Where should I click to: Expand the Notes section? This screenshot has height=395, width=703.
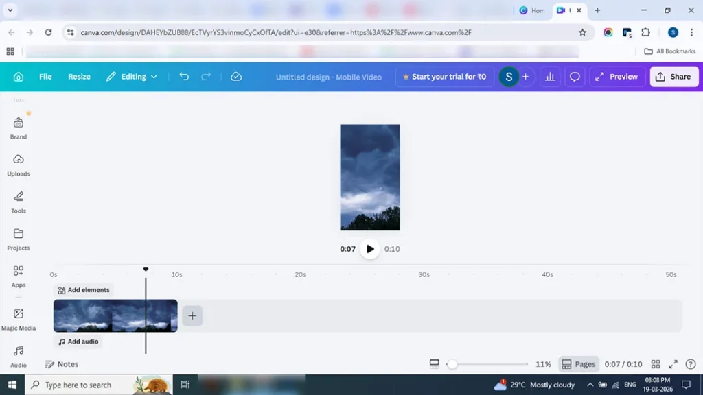click(62, 364)
